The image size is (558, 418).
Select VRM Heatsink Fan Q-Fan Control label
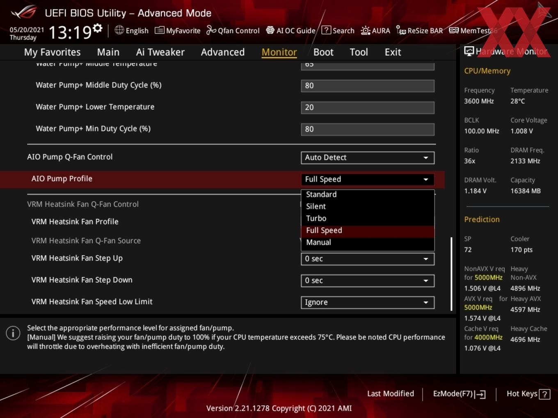point(83,204)
